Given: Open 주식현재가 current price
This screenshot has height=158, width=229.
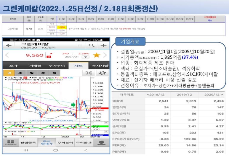Looking at the screenshot, I should click(47, 143).
